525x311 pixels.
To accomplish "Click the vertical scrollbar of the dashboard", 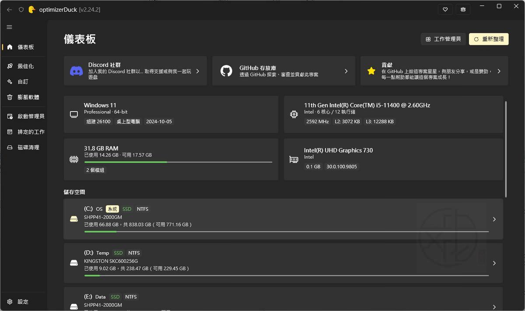I will pyautogui.click(x=506, y=150).
